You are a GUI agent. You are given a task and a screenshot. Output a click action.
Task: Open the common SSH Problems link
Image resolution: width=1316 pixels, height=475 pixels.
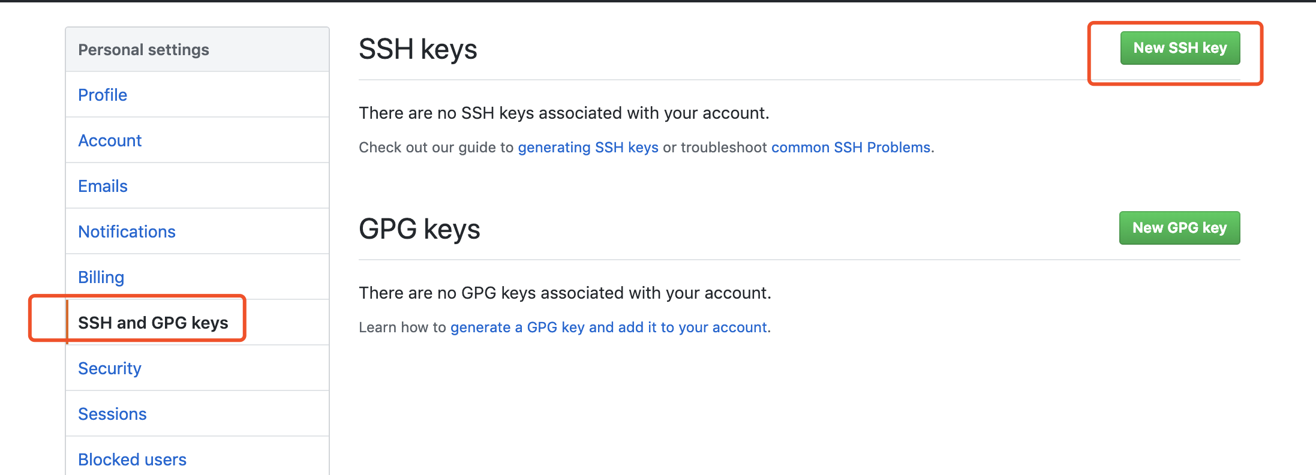coord(851,148)
